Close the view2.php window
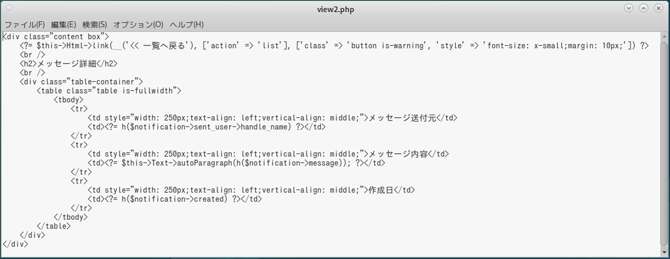Screen dimensions: 670x259 click(658, 8)
